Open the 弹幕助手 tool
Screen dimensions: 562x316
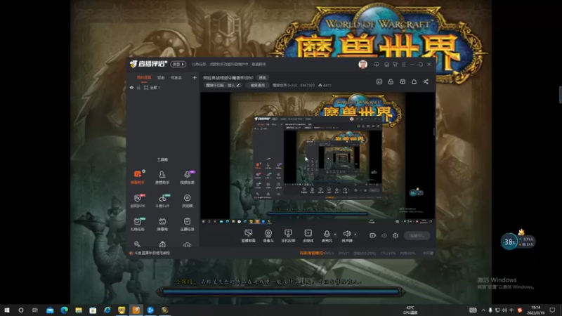click(138, 178)
